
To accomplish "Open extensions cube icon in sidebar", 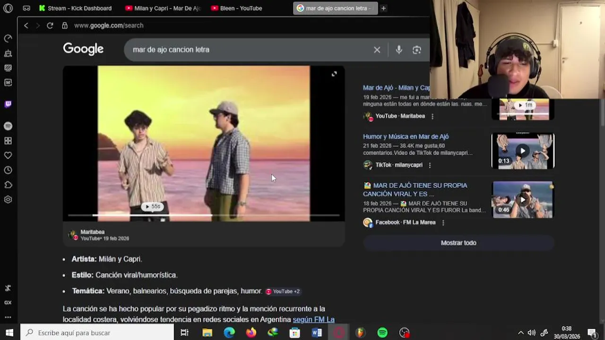I will tap(8, 185).
